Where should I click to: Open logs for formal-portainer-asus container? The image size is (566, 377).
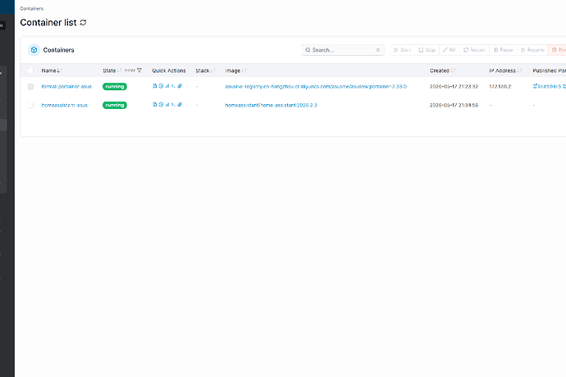(x=154, y=86)
